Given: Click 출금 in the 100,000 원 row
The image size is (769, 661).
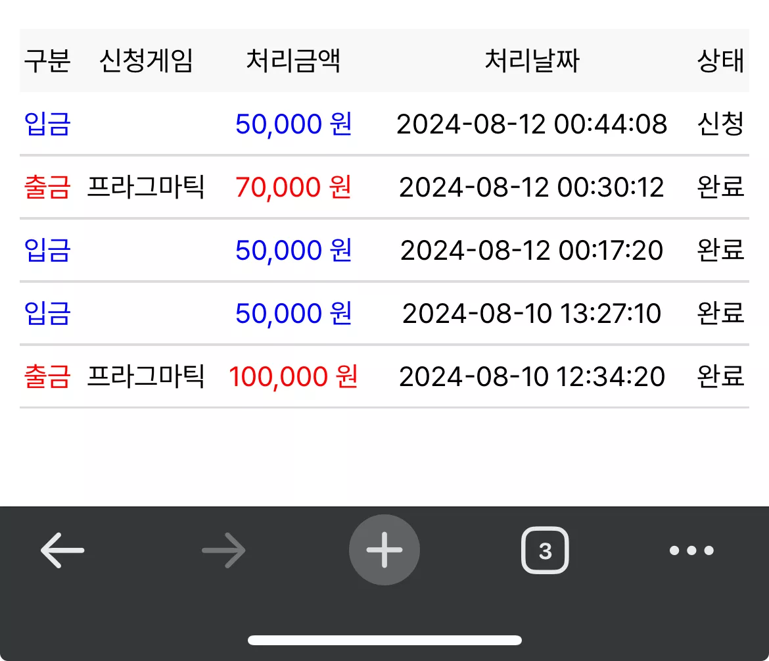Looking at the screenshot, I should (47, 376).
